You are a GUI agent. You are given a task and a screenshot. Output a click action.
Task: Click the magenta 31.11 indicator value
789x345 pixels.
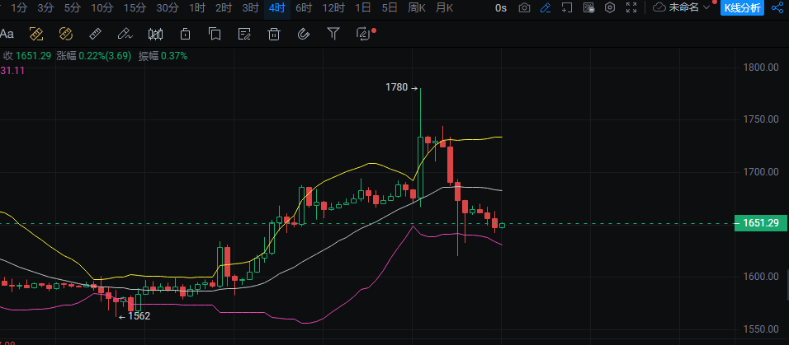pos(12,71)
